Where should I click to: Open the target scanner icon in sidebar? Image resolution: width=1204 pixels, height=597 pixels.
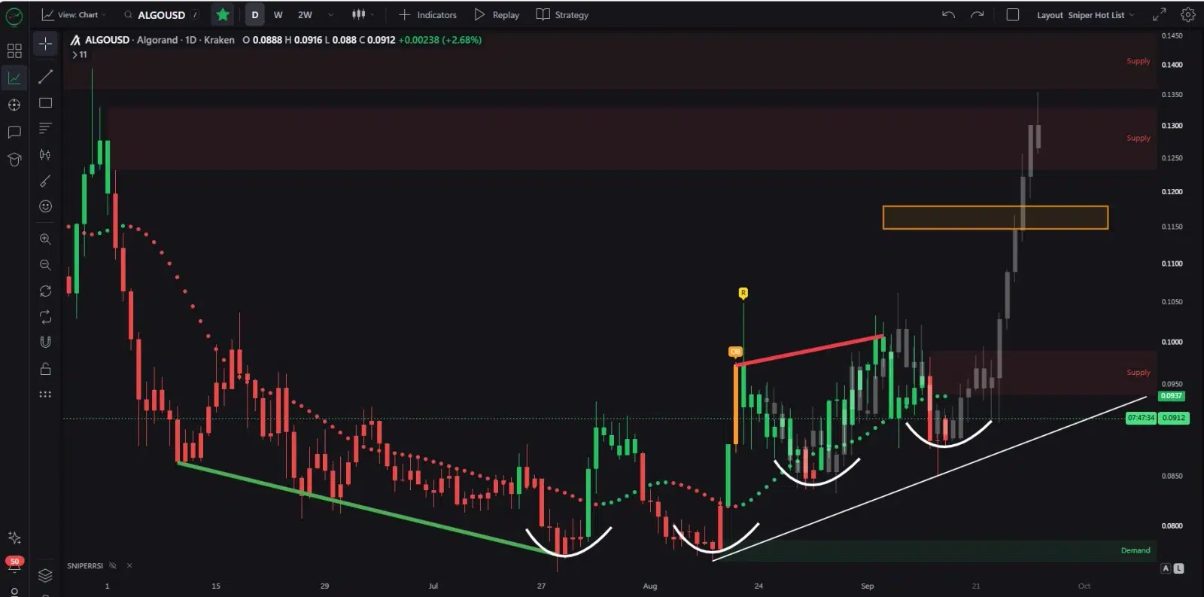(x=14, y=105)
